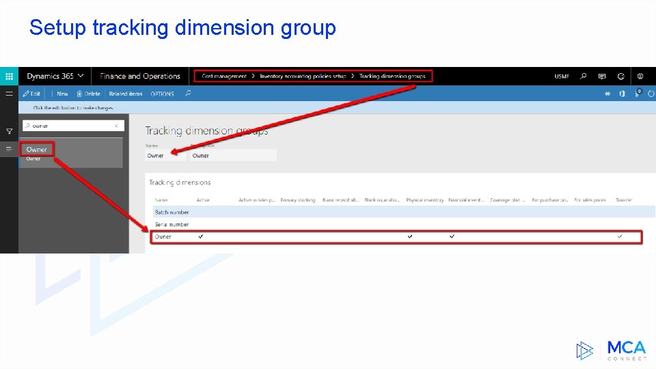
Task: Open the Related items menu
Action: [126, 94]
